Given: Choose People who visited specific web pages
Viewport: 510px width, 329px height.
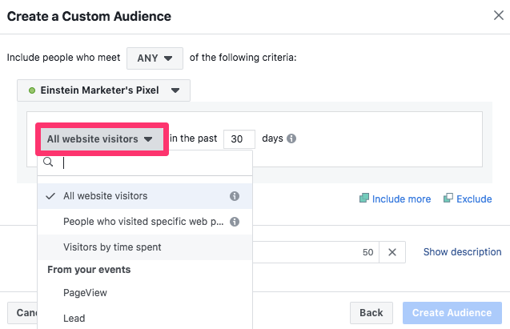Looking at the screenshot, I should pyautogui.click(x=145, y=222).
